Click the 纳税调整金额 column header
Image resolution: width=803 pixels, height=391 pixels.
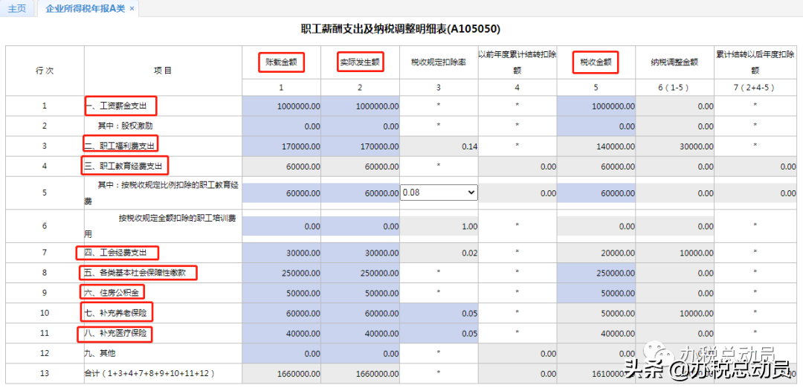click(674, 62)
